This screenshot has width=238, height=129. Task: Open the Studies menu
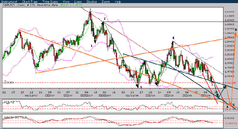(x=92, y=2)
